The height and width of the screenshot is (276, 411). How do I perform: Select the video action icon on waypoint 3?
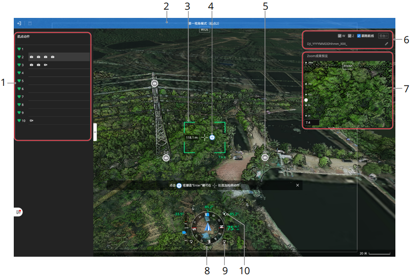tap(45, 65)
